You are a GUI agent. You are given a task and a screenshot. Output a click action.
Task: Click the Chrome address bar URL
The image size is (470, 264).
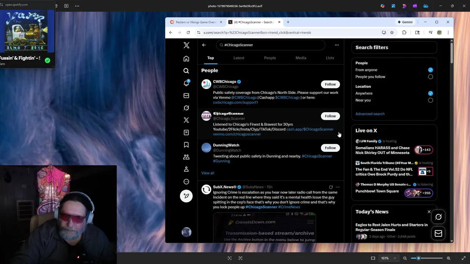click(257, 32)
